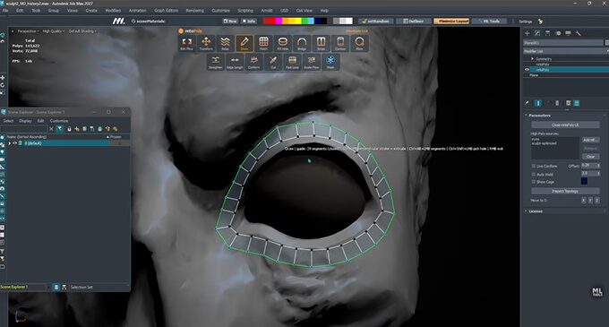
Task: Click the Mask tool icon
Action: pos(330,62)
